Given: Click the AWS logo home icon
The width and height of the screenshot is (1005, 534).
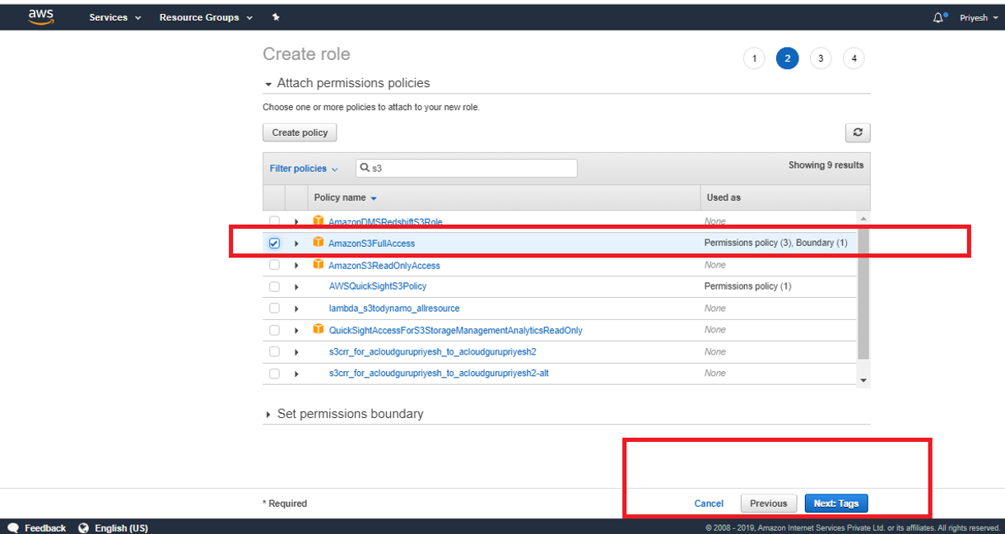Looking at the screenshot, I should pyautogui.click(x=40, y=16).
